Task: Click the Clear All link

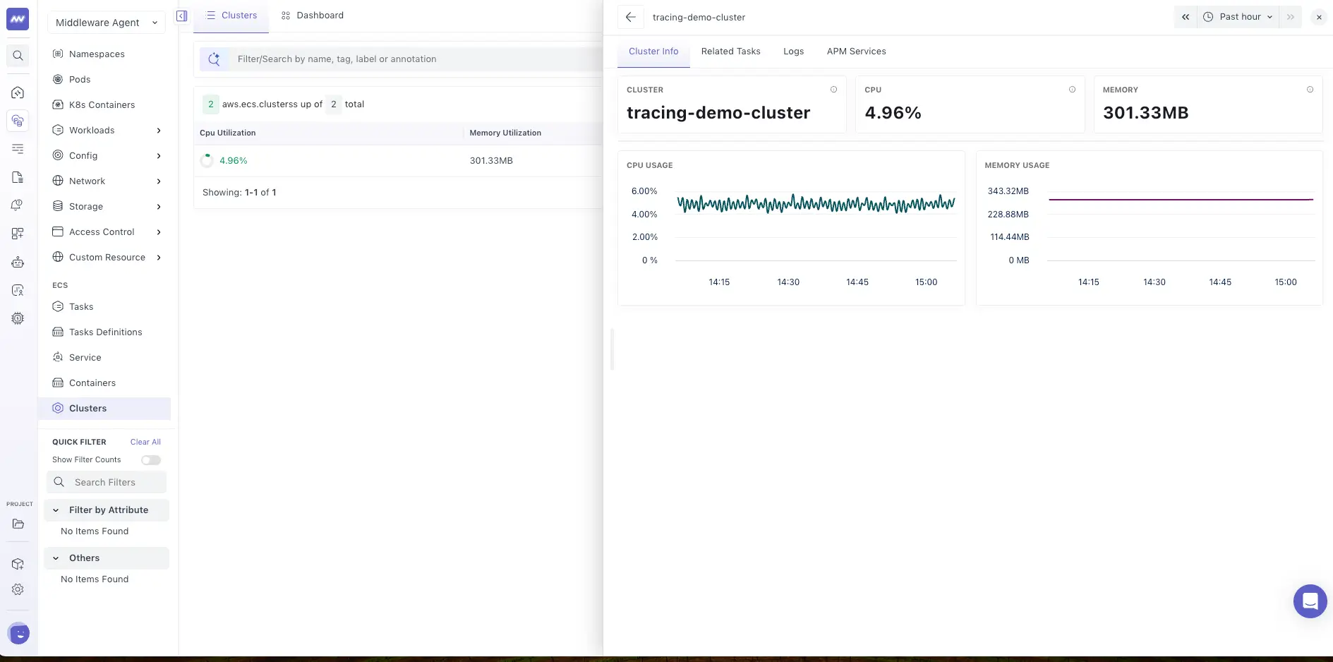Action: pos(145,443)
